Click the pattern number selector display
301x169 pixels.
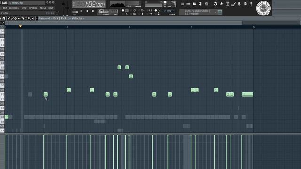click(114, 11)
